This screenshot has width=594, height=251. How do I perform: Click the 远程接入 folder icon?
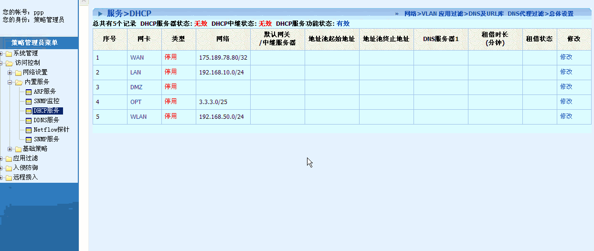[x=9, y=178]
